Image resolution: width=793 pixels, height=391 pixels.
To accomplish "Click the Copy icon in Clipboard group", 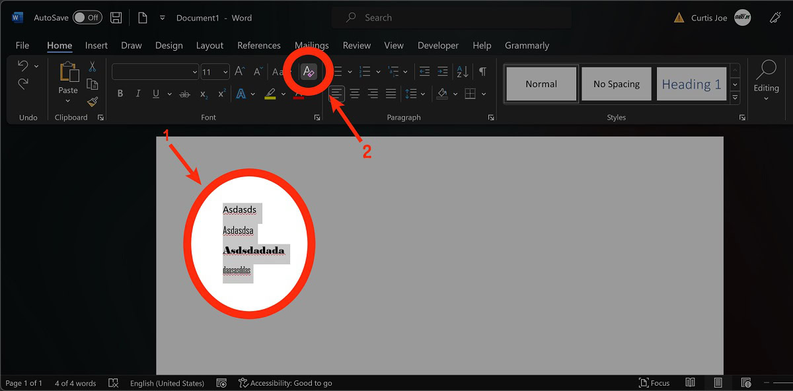I will (x=93, y=84).
